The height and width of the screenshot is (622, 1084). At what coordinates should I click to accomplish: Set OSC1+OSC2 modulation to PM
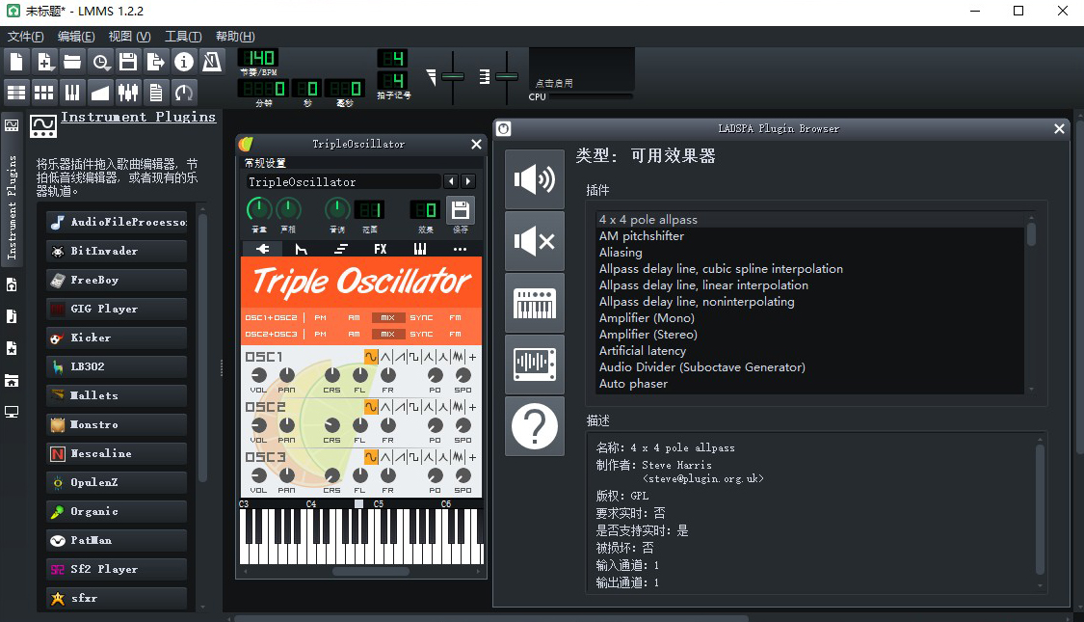(x=320, y=317)
